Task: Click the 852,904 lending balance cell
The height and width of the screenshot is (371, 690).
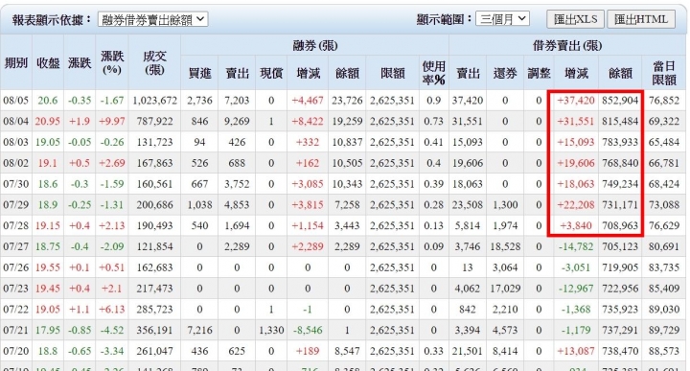Action: click(x=620, y=101)
